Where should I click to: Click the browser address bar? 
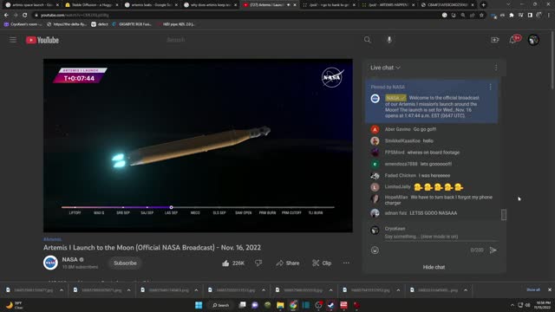pyautogui.click(x=237, y=16)
